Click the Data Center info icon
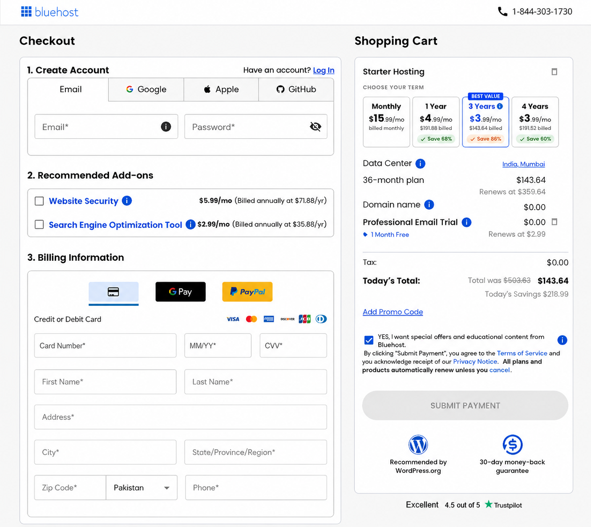Screen dimensions: 591x527 [420, 163]
